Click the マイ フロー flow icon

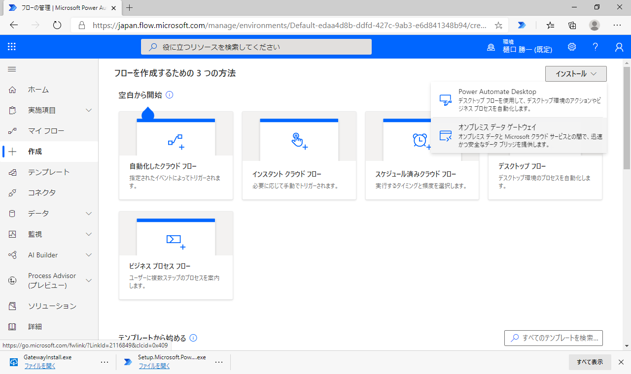click(x=12, y=131)
